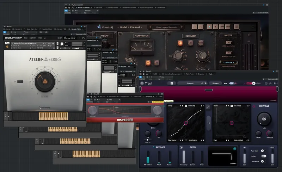Switch to 1 - Pro EQ tab in Trash window

pyautogui.click(x=154, y=74)
